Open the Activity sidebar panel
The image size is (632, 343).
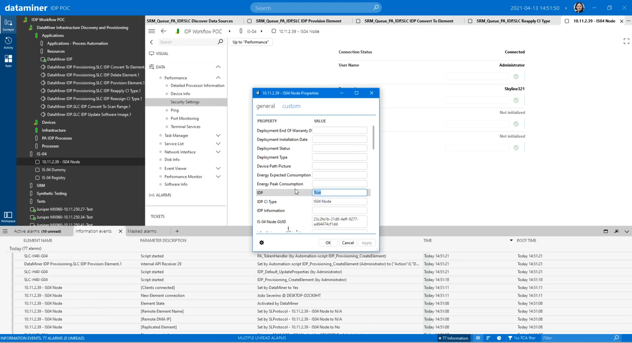click(x=8, y=43)
